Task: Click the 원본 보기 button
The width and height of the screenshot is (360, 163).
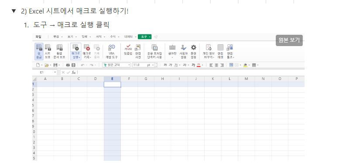Action: [289, 40]
